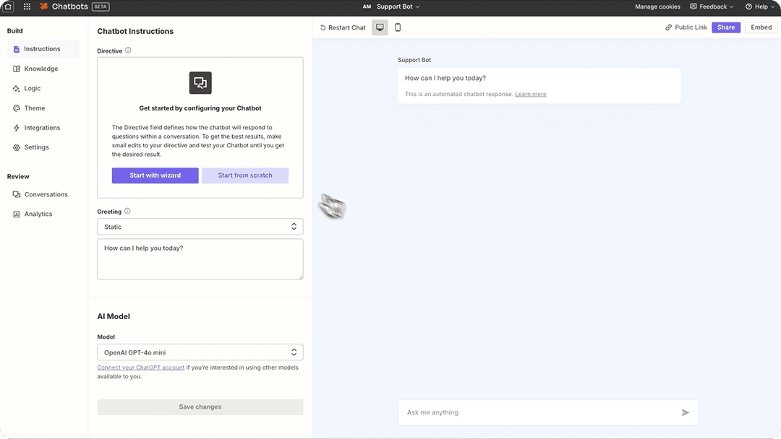The width and height of the screenshot is (781, 439).
Task: Follow Connect your ChatGPT account link
Action: [140, 368]
